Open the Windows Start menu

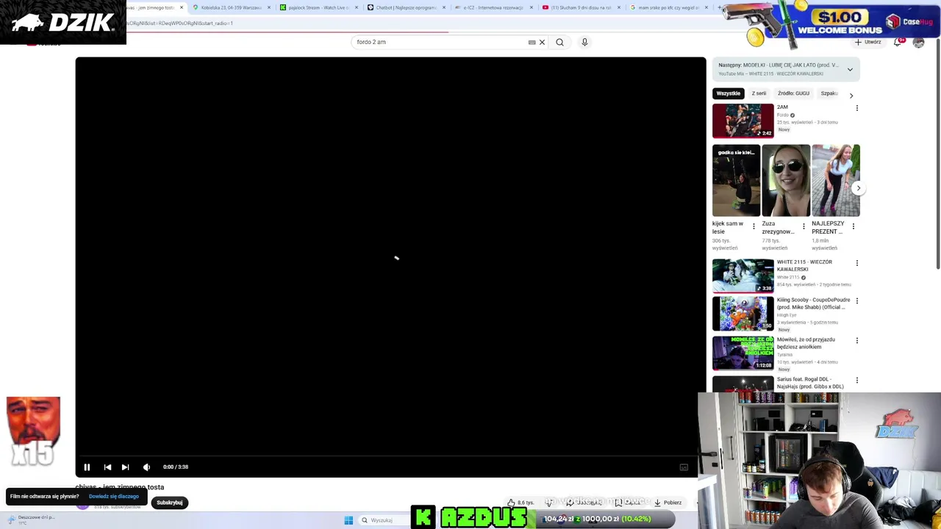click(348, 520)
